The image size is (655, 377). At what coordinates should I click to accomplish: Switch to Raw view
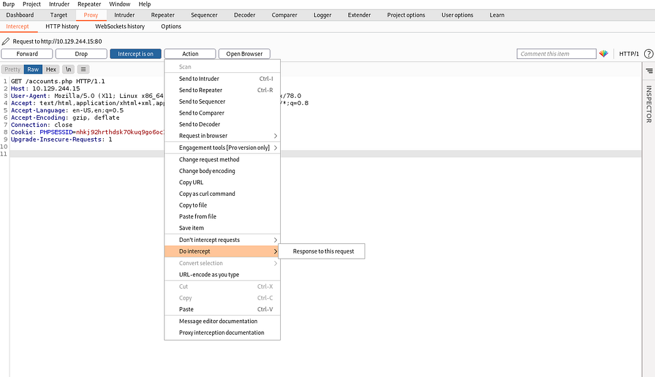(x=33, y=69)
